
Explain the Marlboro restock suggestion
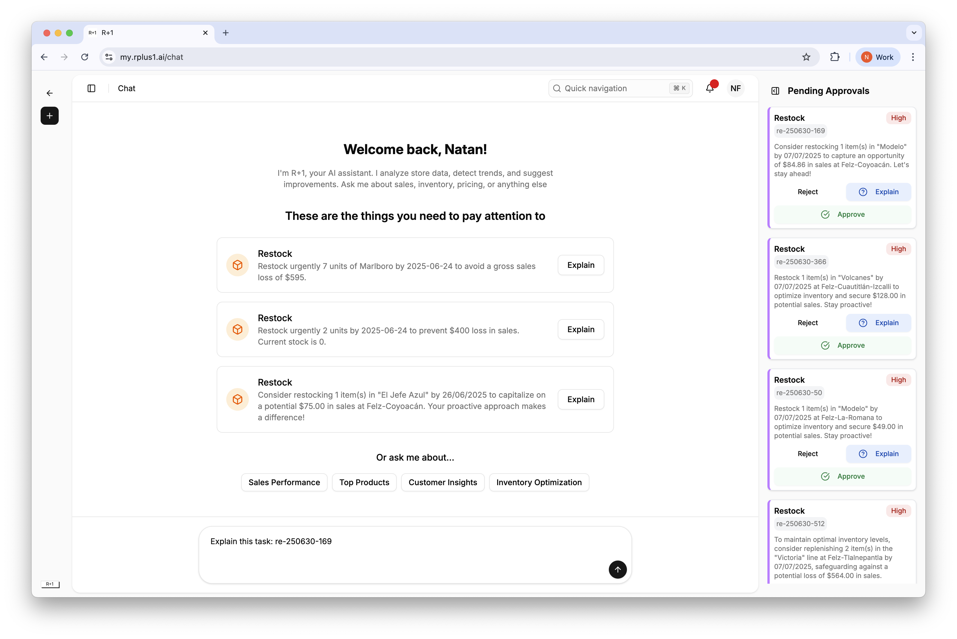pyautogui.click(x=581, y=265)
